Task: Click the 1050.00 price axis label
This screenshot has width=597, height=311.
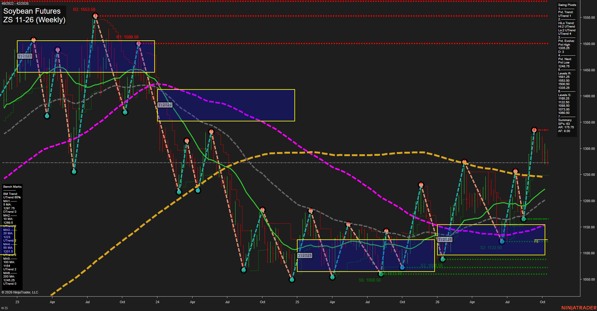Action: [589, 280]
